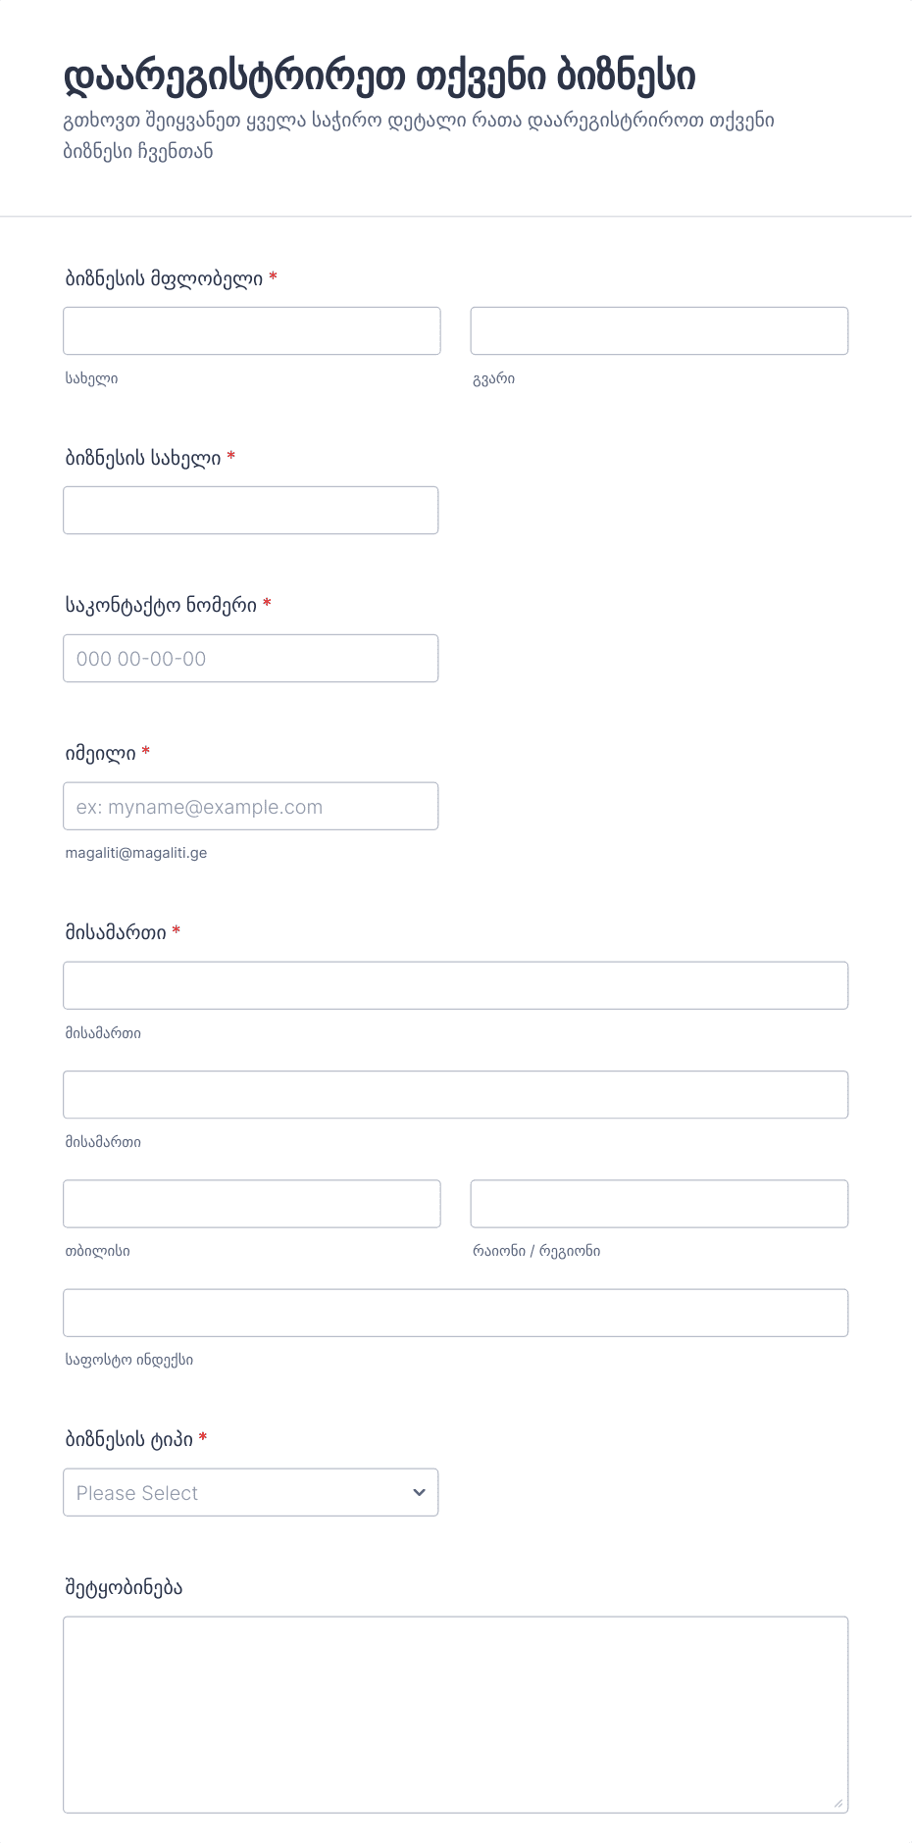Click the chevron arrow on business type dropdown
The image size is (912, 1843).
coord(419,1492)
